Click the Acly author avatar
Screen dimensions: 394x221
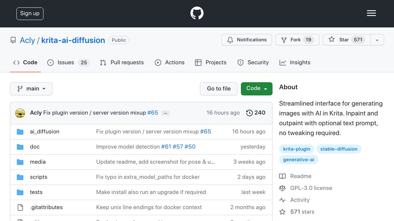click(20, 113)
